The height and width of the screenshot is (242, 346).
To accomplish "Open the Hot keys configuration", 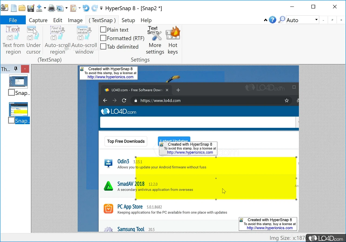I will coord(173,40).
